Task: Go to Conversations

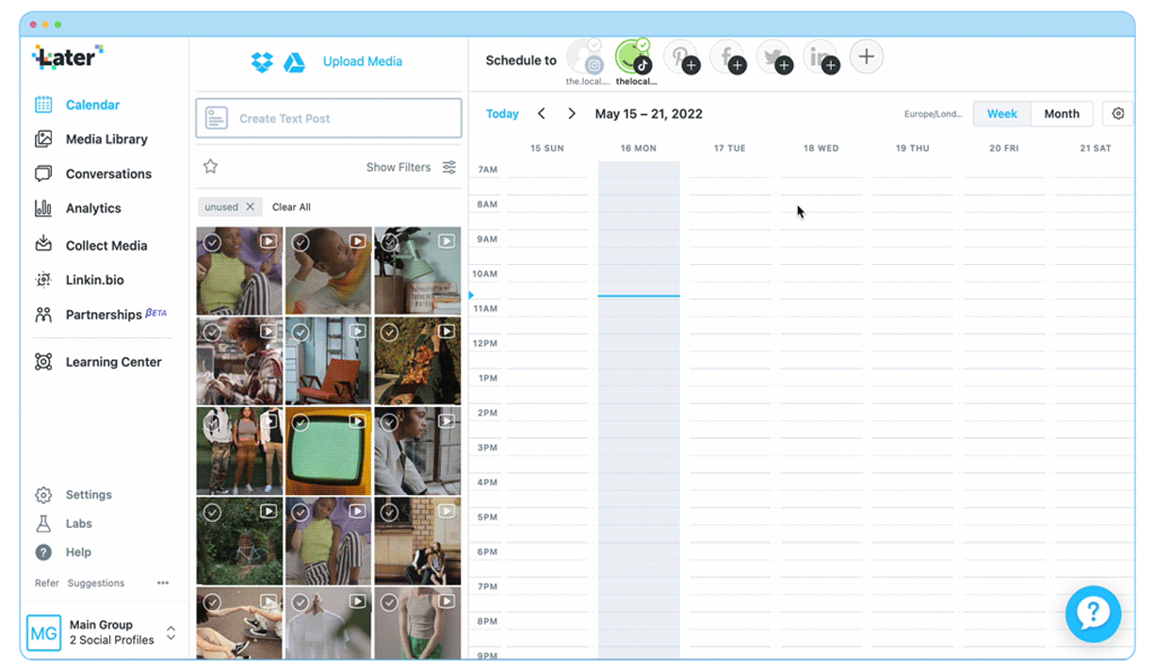Action: tap(93, 173)
